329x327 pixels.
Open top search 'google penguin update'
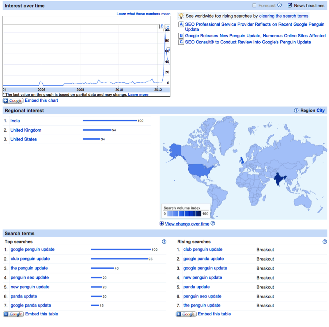pyautogui.click(x=33, y=250)
